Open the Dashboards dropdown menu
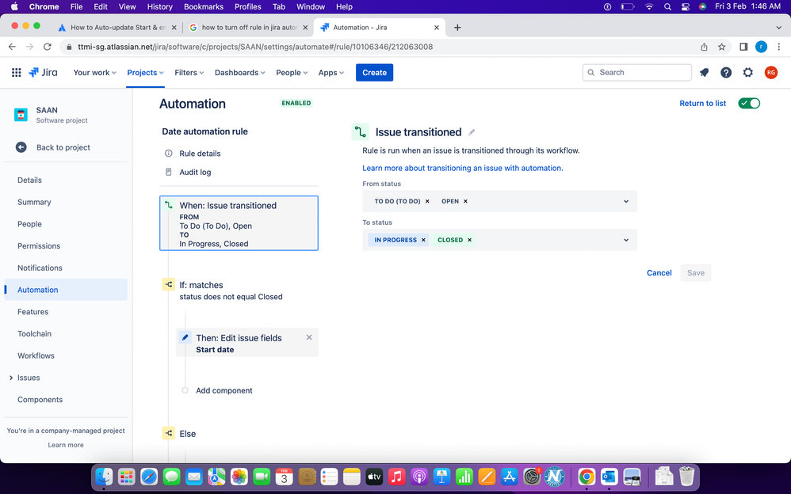Viewport: 791px width, 494px height. [239, 73]
